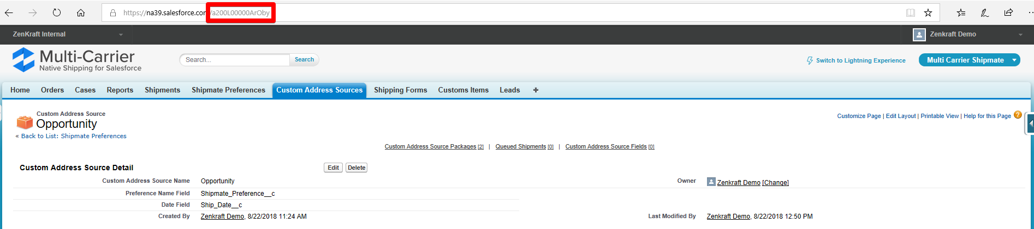Click the Printable View link
Viewport: 1034px width, 229px height.
point(940,116)
